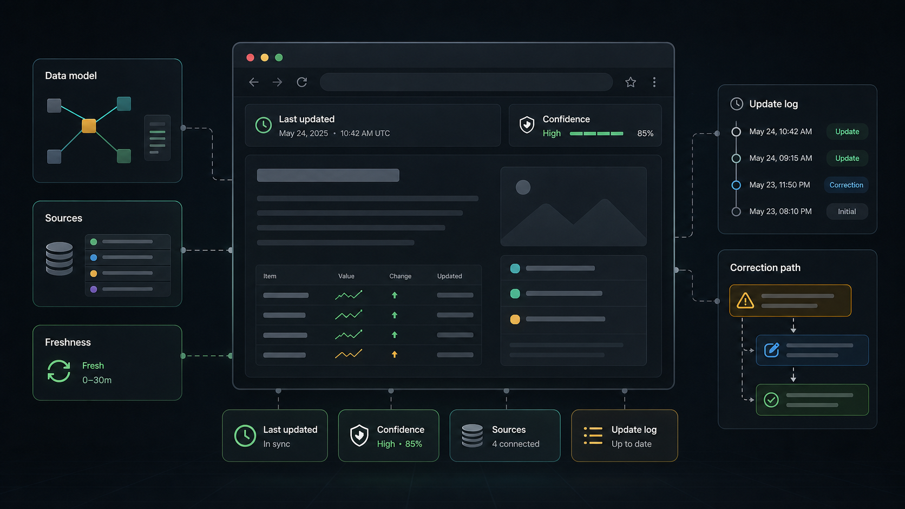Viewport: 905px width, 509px height.
Task: Click the document icon in Data model card
Action: point(158,138)
